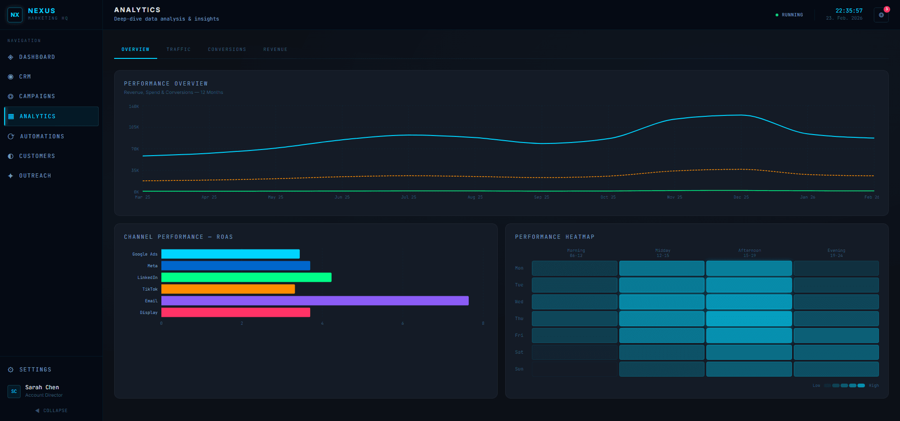Click the Google Ads ROAS bar
900x421 pixels.
(x=230, y=254)
